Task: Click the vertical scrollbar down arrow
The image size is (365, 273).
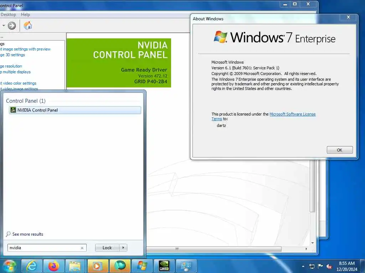Action: click(x=313, y=243)
